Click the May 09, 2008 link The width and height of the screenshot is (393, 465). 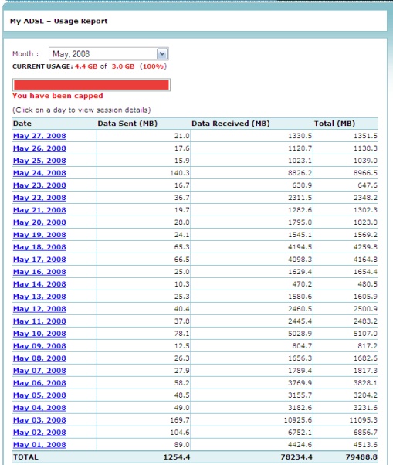coord(39,346)
